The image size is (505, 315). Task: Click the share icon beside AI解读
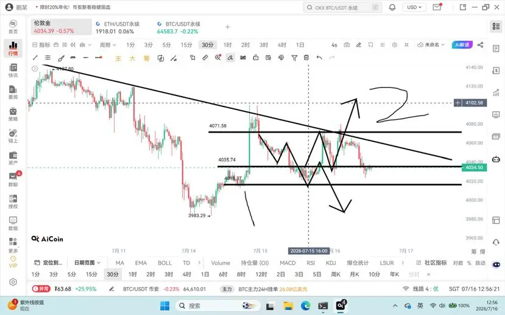(480, 45)
